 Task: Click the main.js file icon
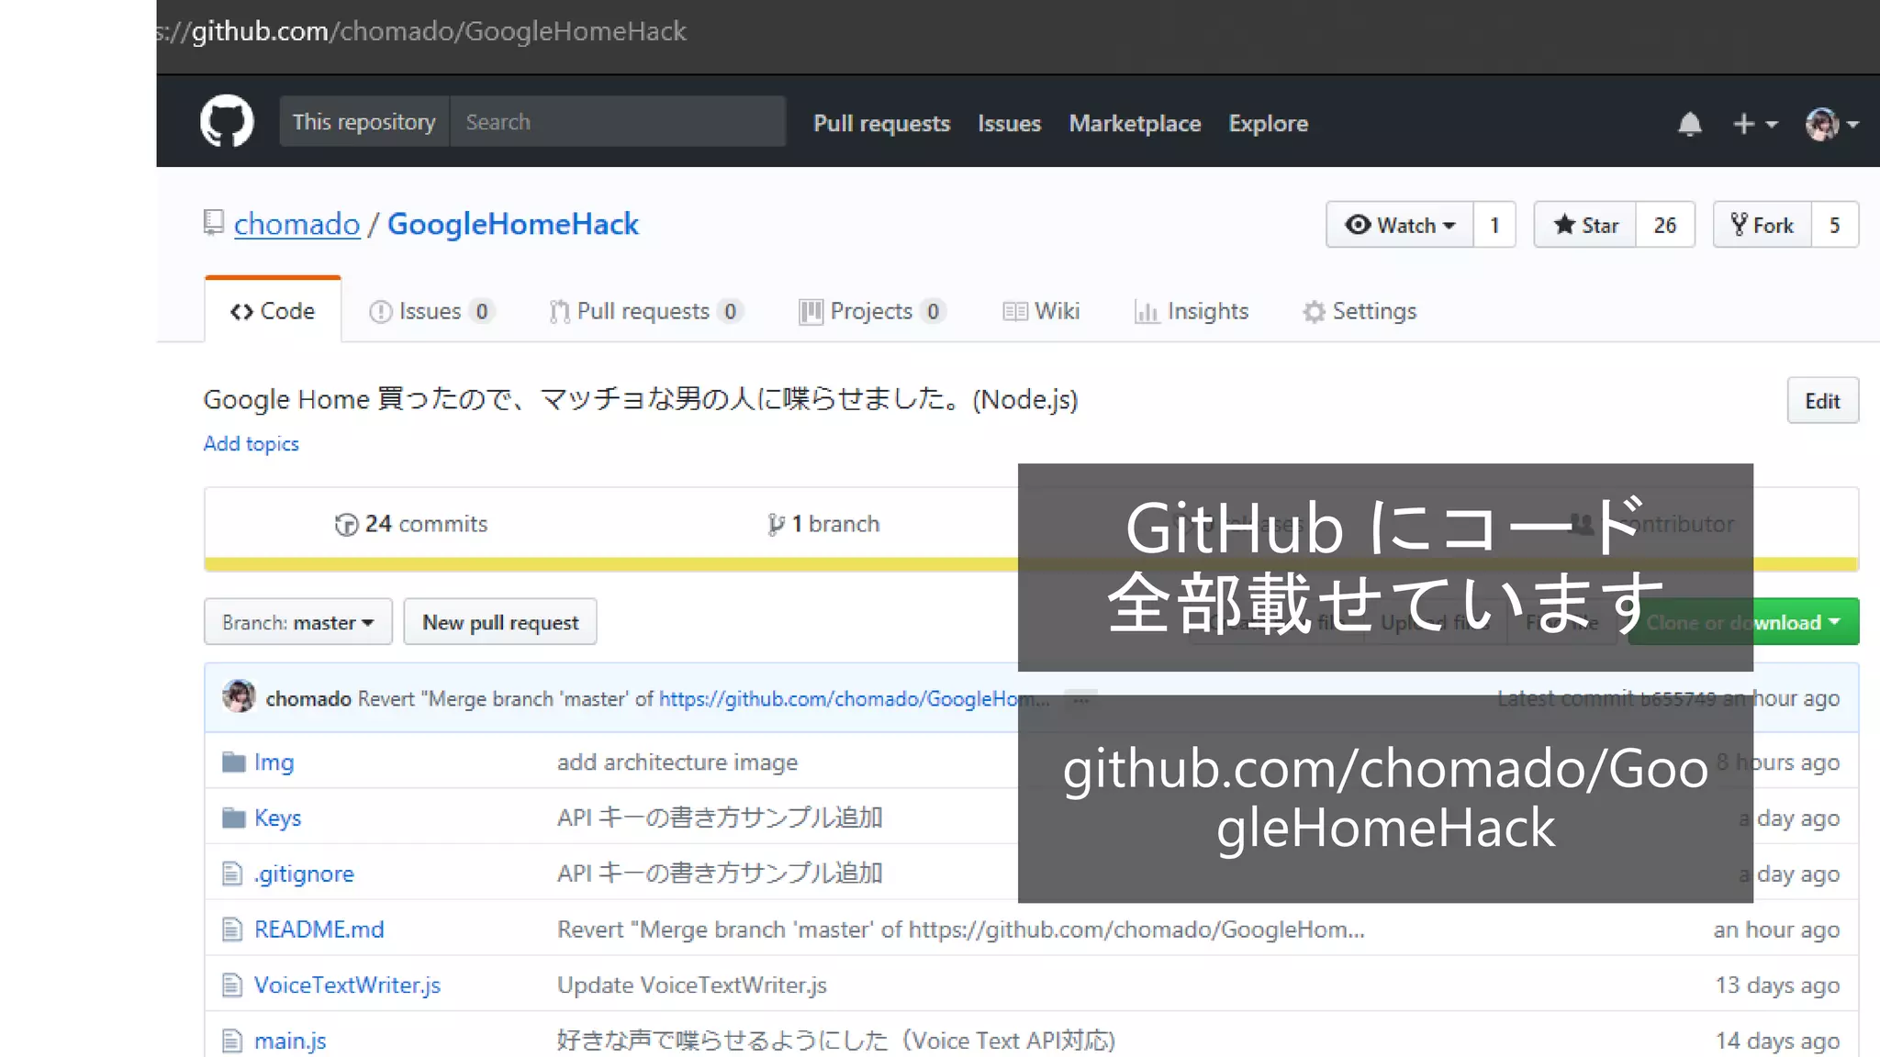(x=232, y=1040)
